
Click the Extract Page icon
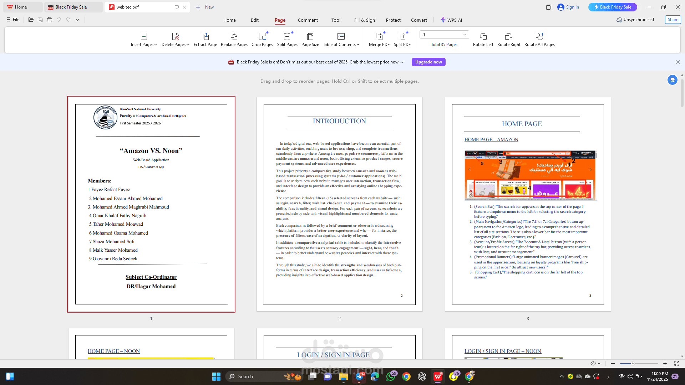coord(205,36)
